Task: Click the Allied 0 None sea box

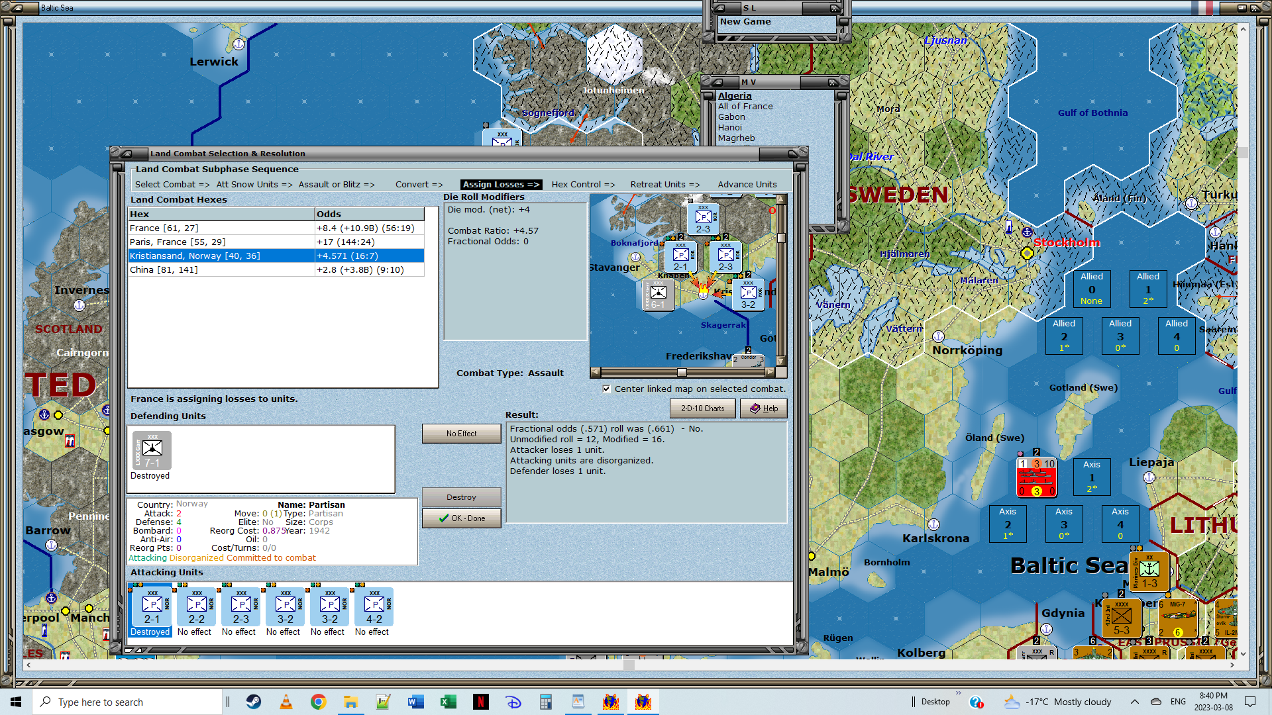Action: [x=1091, y=289]
